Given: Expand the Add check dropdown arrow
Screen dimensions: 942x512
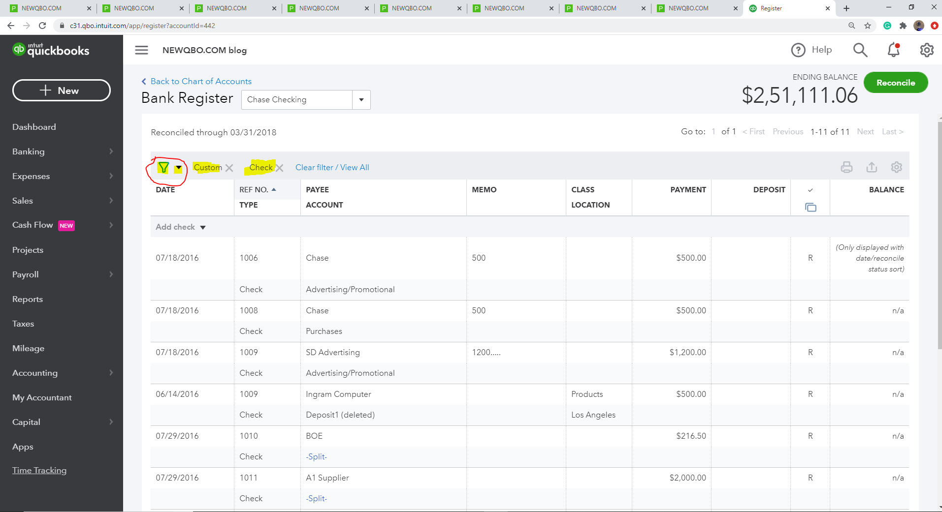Looking at the screenshot, I should click(203, 227).
